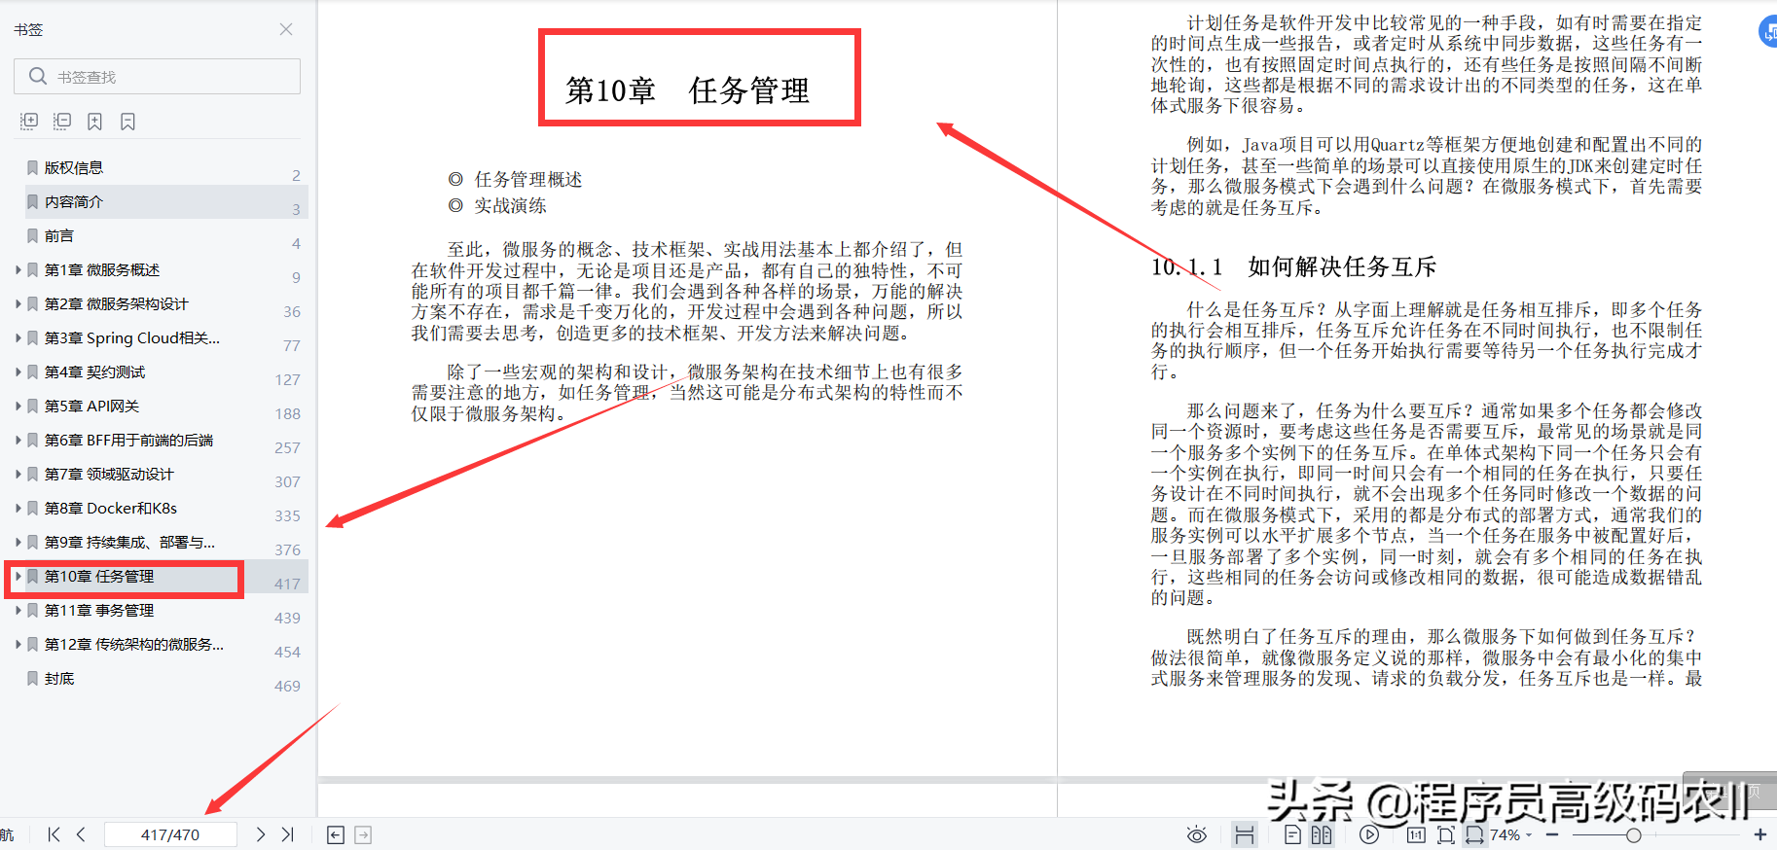Screen dimensions: 1777x850
Task: Select 第5章 API网关 bookmark entry
Action: point(92,406)
